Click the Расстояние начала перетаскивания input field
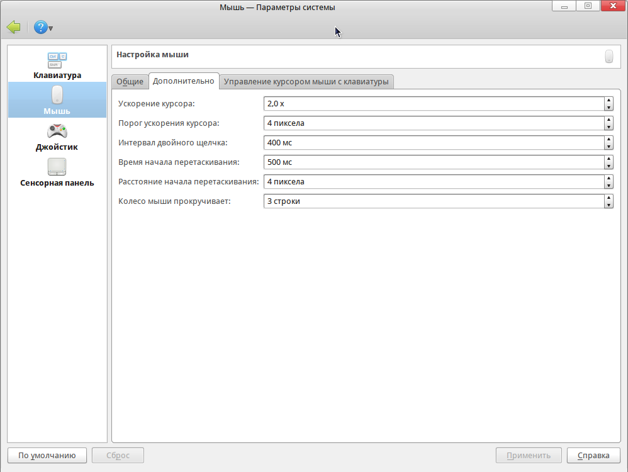The image size is (628, 472). (x=434, y=182)
